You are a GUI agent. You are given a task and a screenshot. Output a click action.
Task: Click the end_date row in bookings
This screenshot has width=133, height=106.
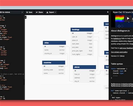(82, 47)
